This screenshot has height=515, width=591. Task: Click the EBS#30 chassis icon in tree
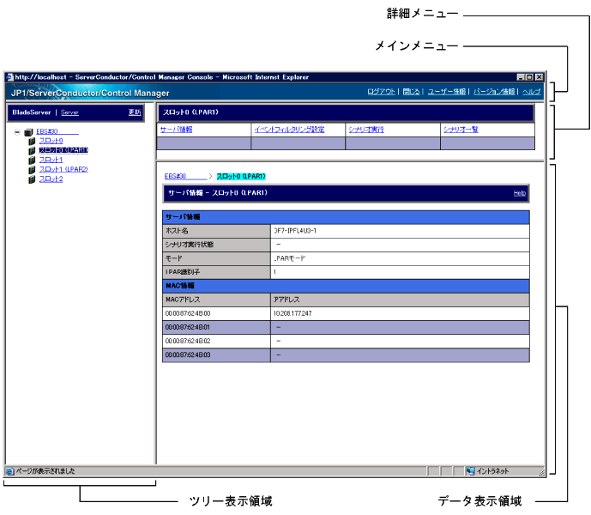pyautogui.click(x=29, y=131)
